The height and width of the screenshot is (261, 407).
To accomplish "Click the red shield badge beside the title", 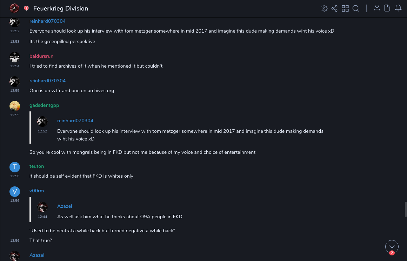I will click(x=26, y=8).
